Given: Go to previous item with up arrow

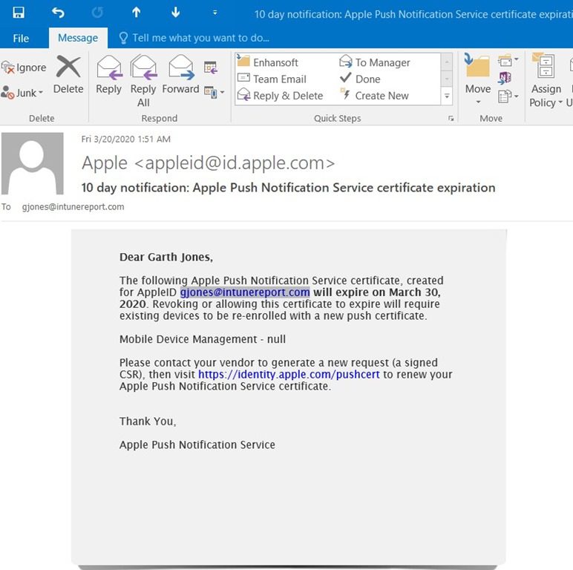Looking at the screenshot, I should click(137, 13).
